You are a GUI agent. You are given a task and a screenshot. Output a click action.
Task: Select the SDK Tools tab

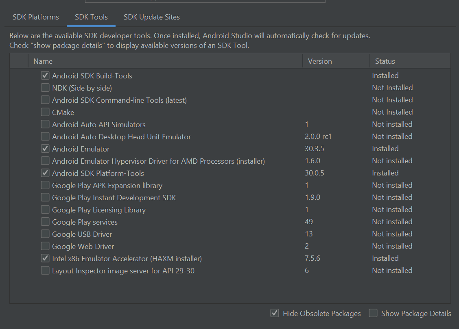pyautogui.click(x=91, y=17)
